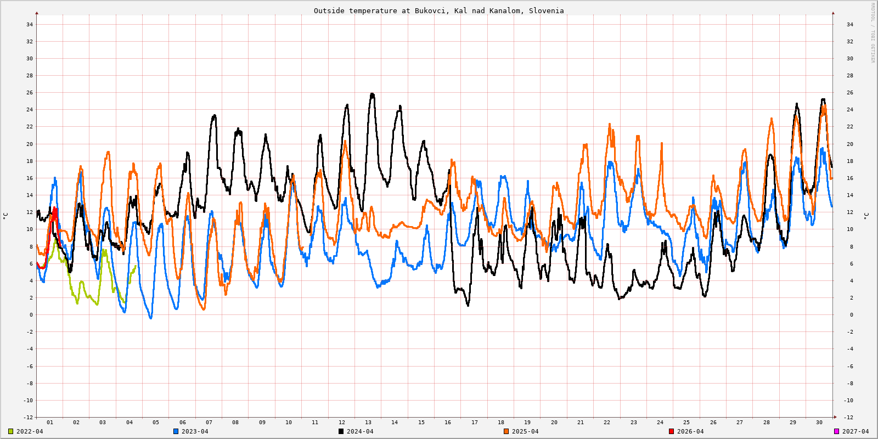Click the right °C axis label
Image resolution: width=878 pixels, height=439 pixels.
866,216
